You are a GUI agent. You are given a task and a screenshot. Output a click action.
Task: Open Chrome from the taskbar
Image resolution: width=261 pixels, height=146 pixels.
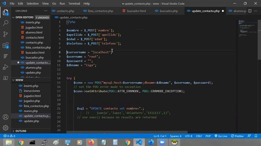pyautogui.click(x=21, y=142)
